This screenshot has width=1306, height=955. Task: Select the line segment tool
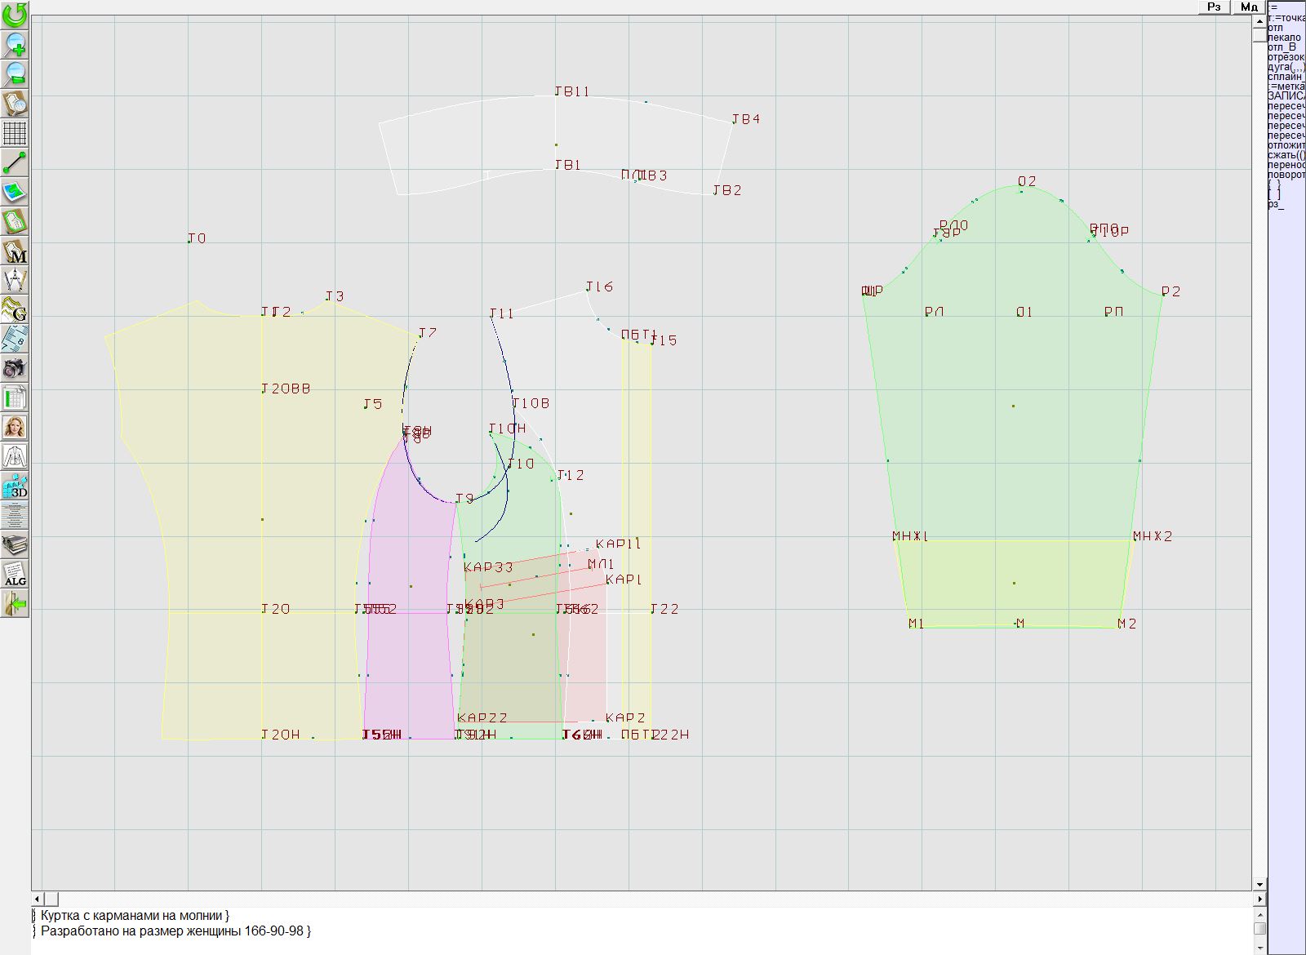point(15,162)
